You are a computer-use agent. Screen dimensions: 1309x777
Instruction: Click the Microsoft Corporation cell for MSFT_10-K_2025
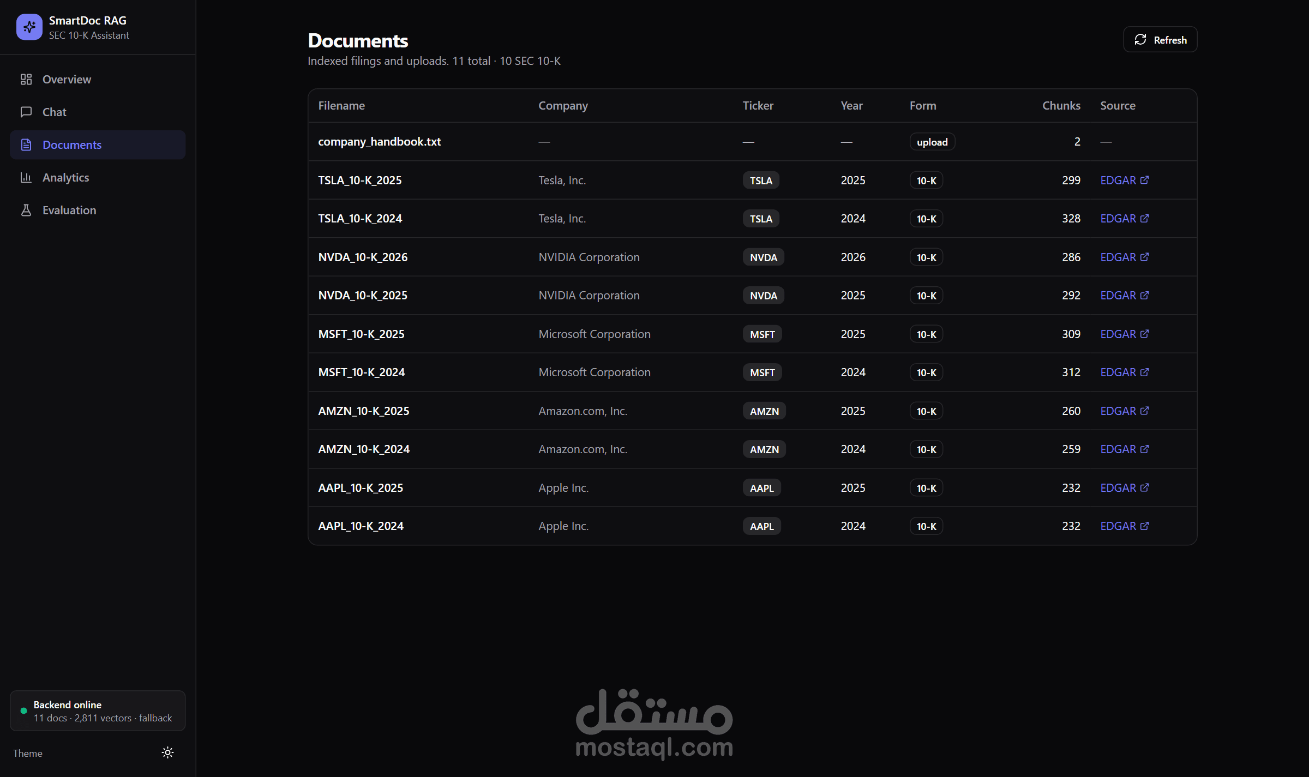(x=595, y=334)
